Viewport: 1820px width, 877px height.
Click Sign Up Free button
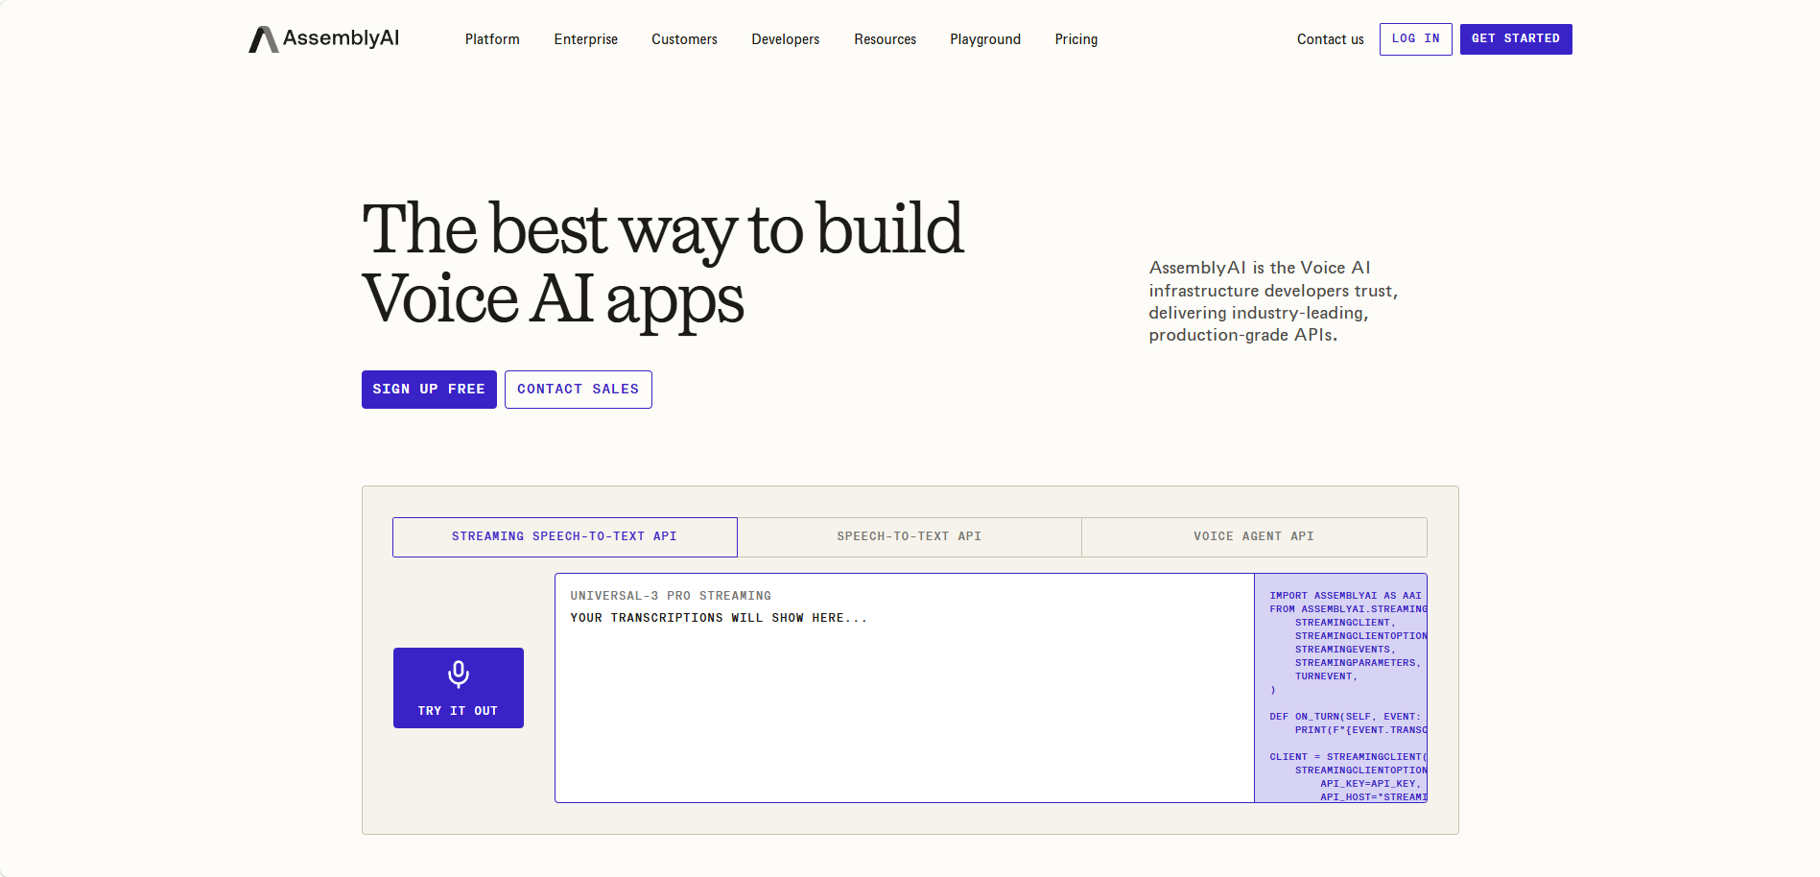[x=429, y=390]
